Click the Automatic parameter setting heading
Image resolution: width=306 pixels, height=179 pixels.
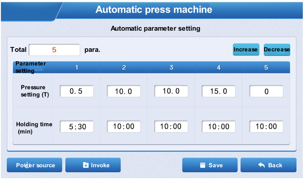[x=155, y=28]
